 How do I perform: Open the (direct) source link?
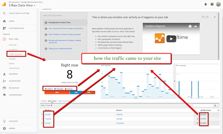click(120, 115)
